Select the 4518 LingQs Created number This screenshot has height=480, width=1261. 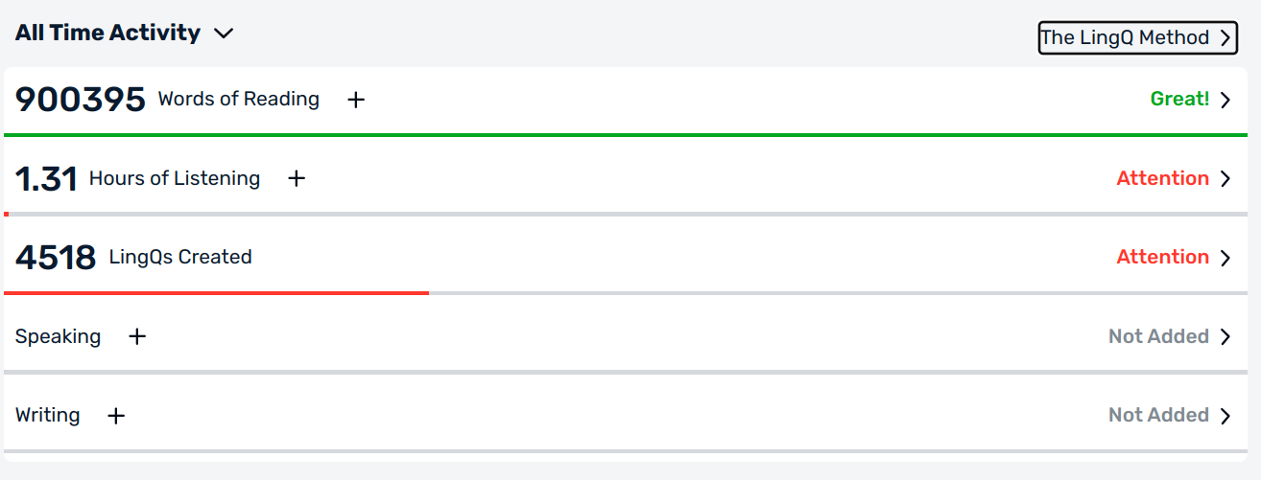56,257
